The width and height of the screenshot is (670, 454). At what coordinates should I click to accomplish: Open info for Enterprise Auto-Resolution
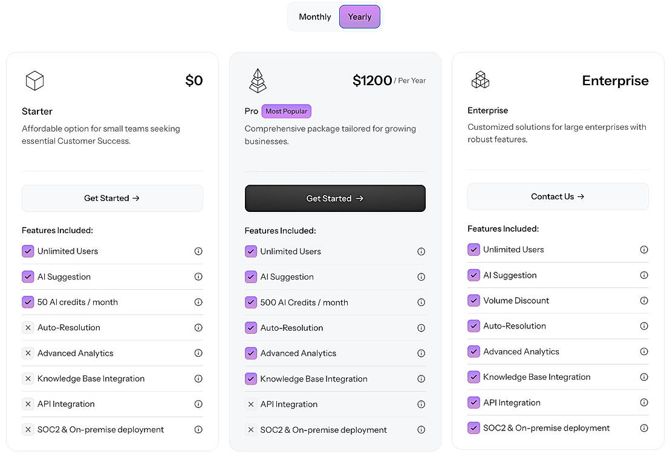tap(645, 326)
